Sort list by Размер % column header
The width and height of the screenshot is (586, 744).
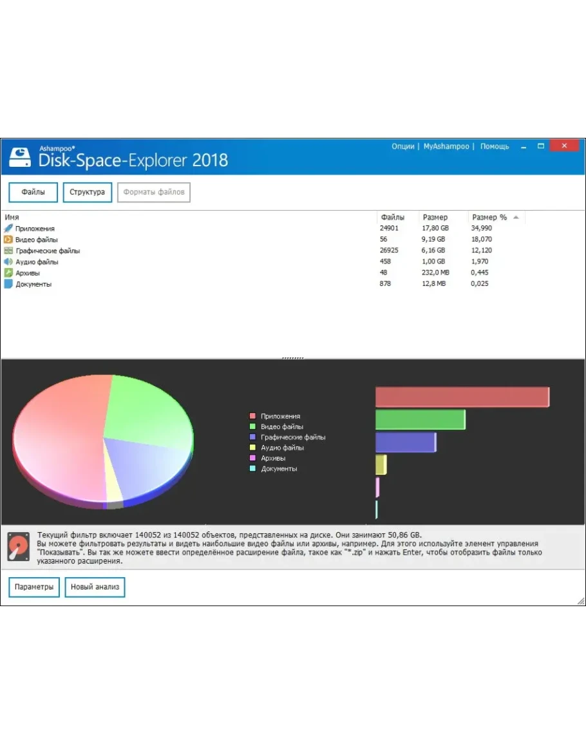point(489,217)
